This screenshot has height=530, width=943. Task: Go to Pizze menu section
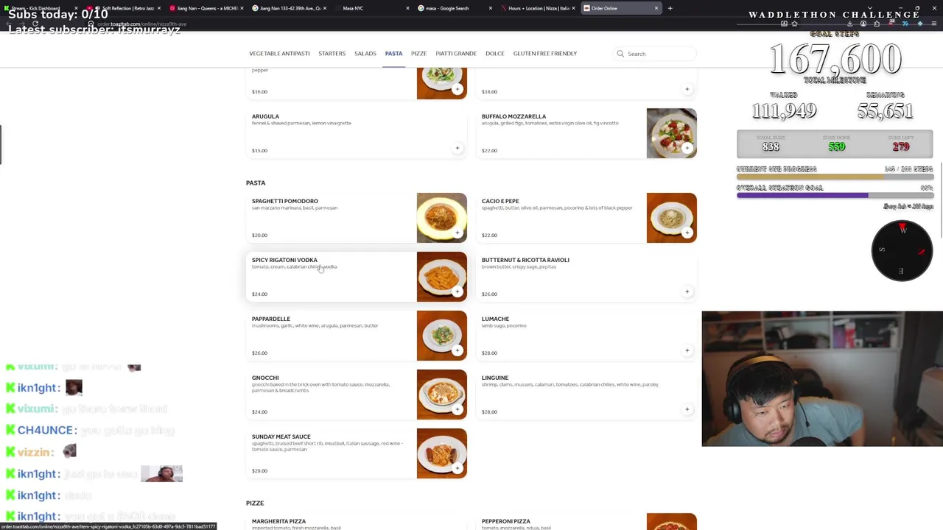pyautogui.click(x=418, y=54)
